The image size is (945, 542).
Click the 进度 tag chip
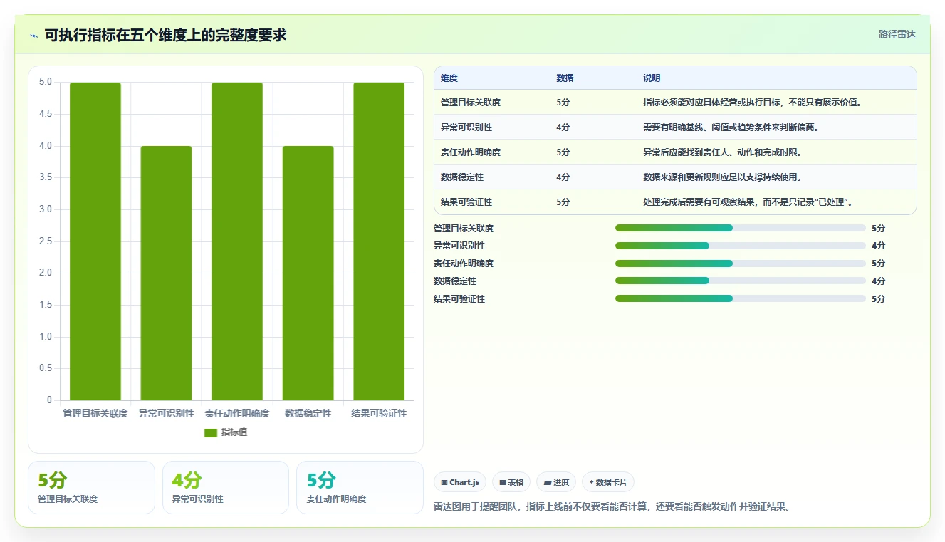pos(556,482)
